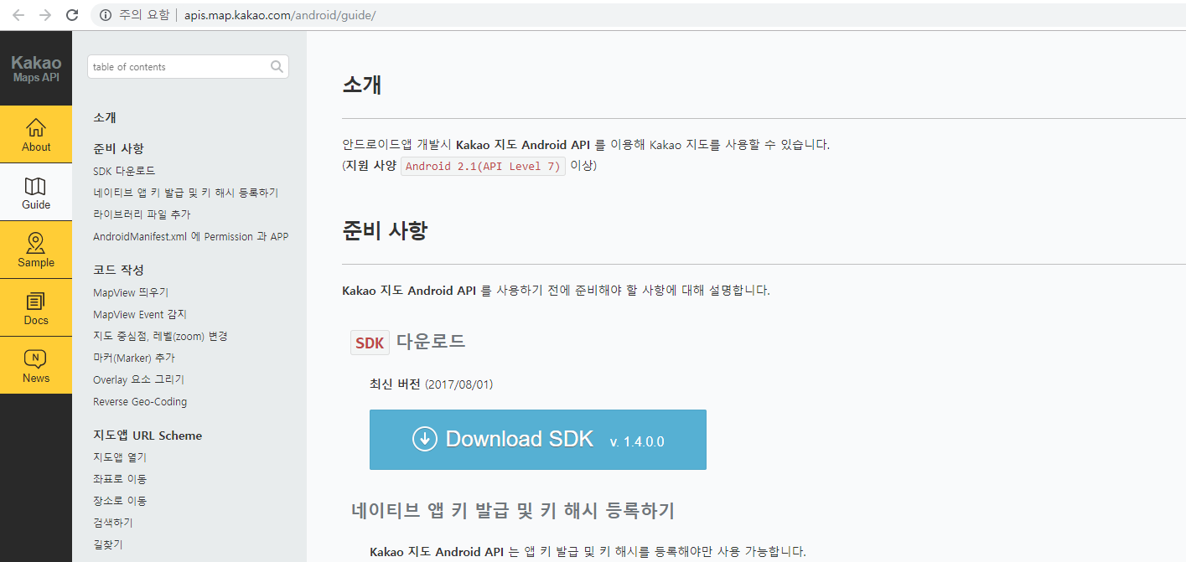Viewport: 1186px width, 562px height.
Task: Click the browser forward arrow
Action: click(x=45, y=15)
